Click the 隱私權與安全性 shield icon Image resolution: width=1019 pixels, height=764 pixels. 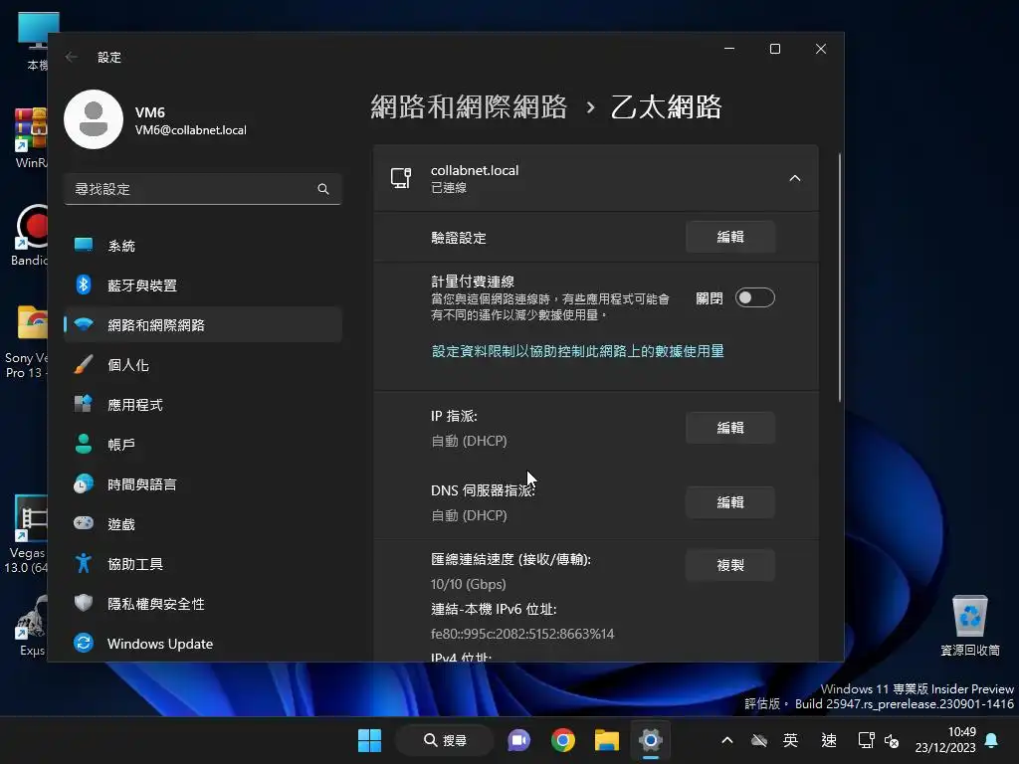[x=84, y=603]
